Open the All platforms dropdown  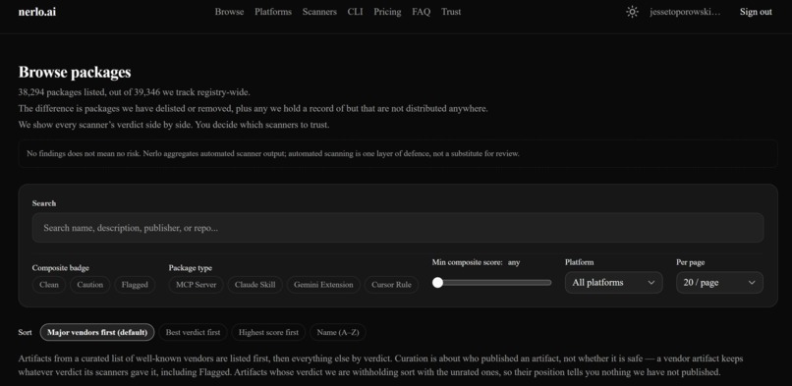pyautogui.click(x=614, y=283)
